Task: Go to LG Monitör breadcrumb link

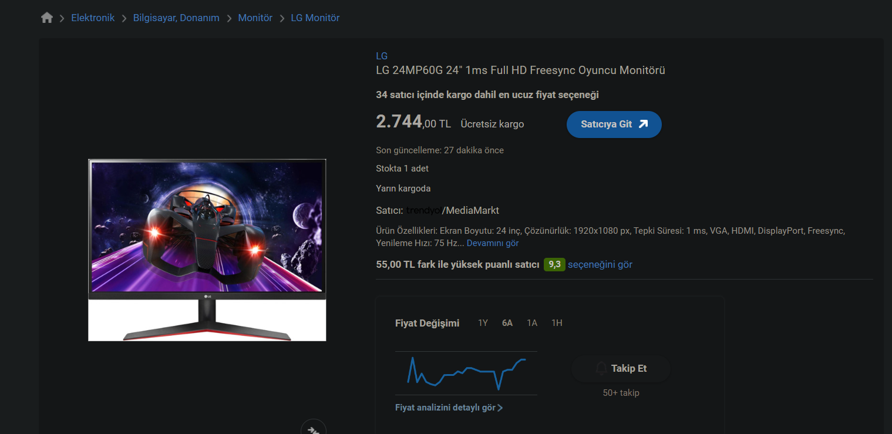Action: [315, 18]
